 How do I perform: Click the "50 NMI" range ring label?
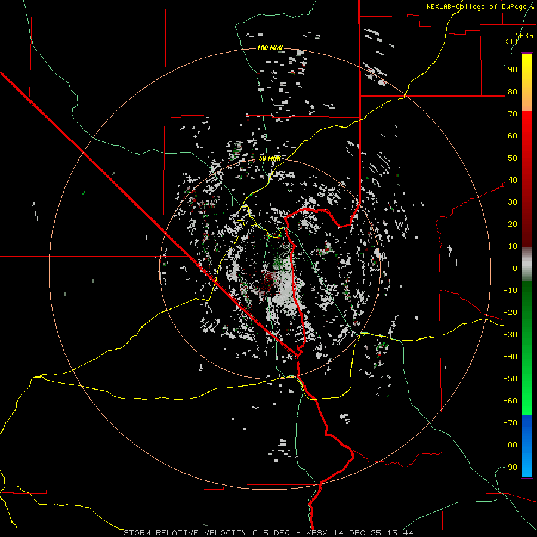(270, 158)
